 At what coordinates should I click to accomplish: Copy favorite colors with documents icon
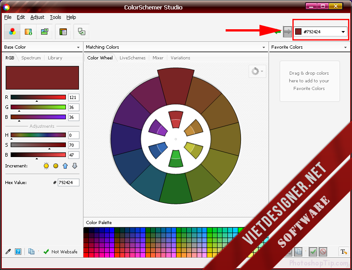[298, 252]
